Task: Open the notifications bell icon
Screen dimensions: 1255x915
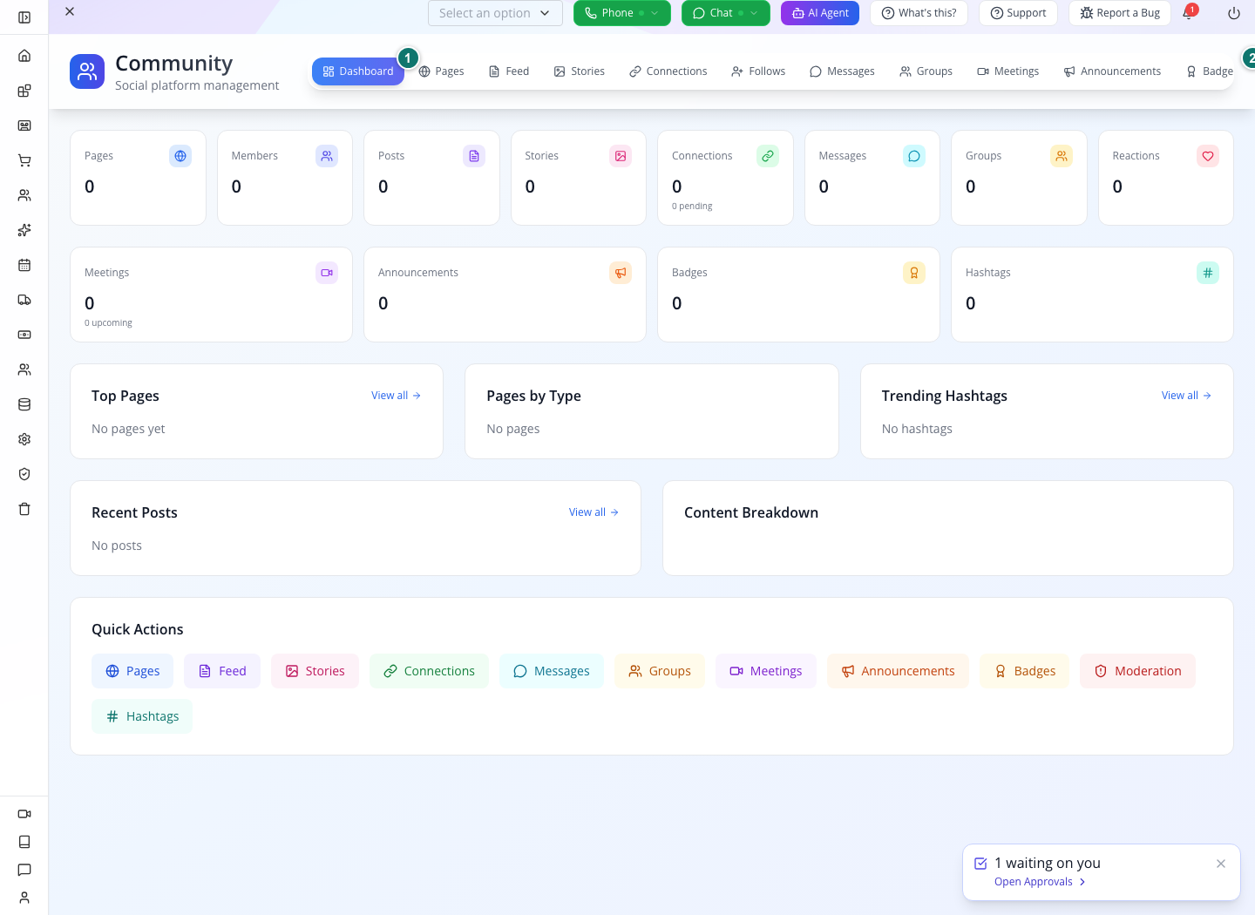Action: (x=1188, y=13)
